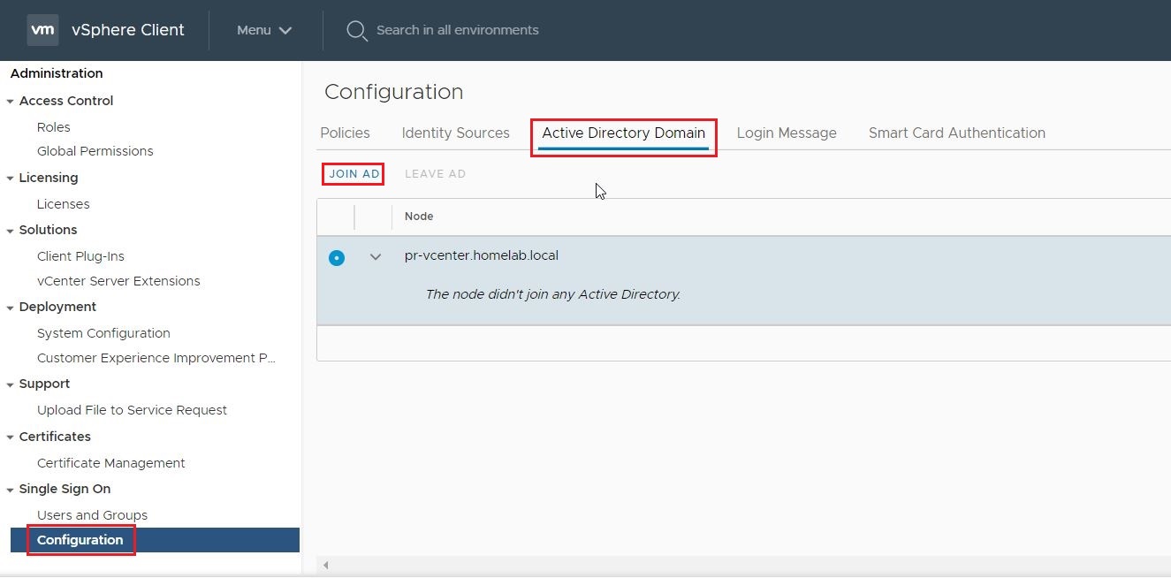Click the JOIN AD button
The image size is (1171, 578).
354,174
